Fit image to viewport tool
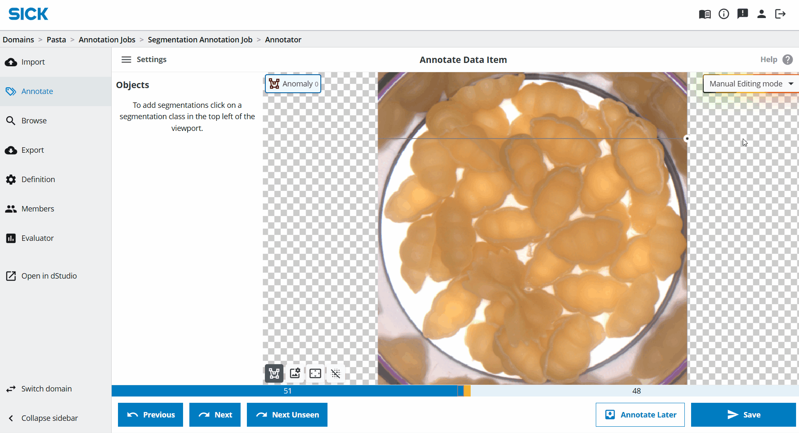The height and width of the screenshot is (433, 799). click(315, 373)
